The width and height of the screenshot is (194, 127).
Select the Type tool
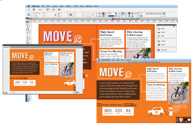27,33
